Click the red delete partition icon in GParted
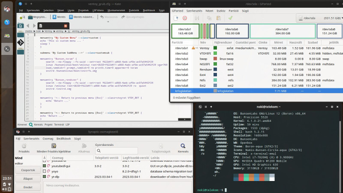The width and height of the screenshot is (343, 193). (185, 18)
